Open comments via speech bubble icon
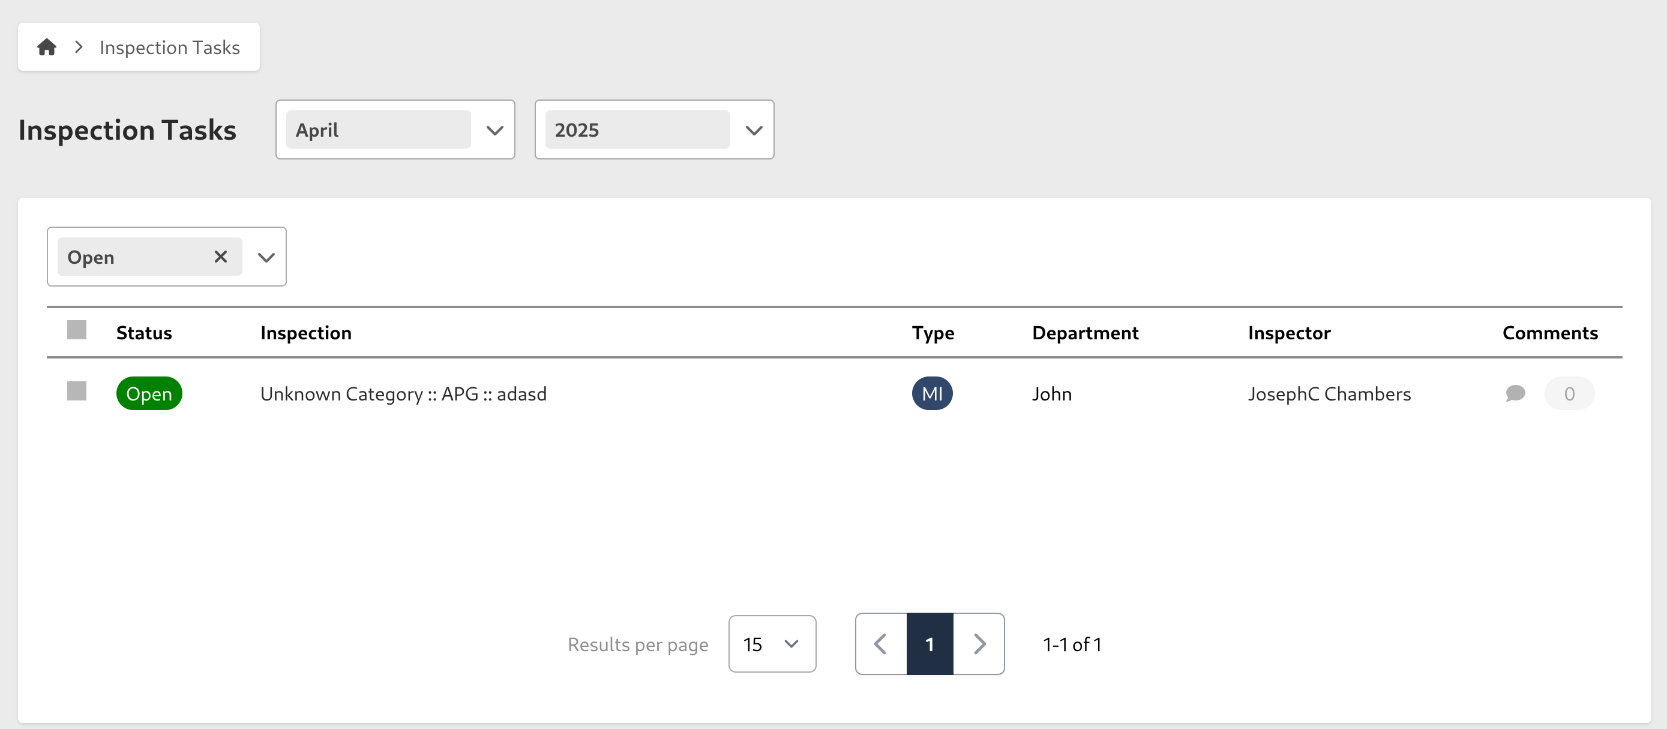This screenshot has width=1667, height=729. click(x=1516, y=393)
